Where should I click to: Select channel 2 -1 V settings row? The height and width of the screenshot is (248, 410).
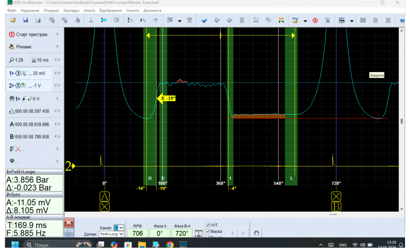point(29,85)
